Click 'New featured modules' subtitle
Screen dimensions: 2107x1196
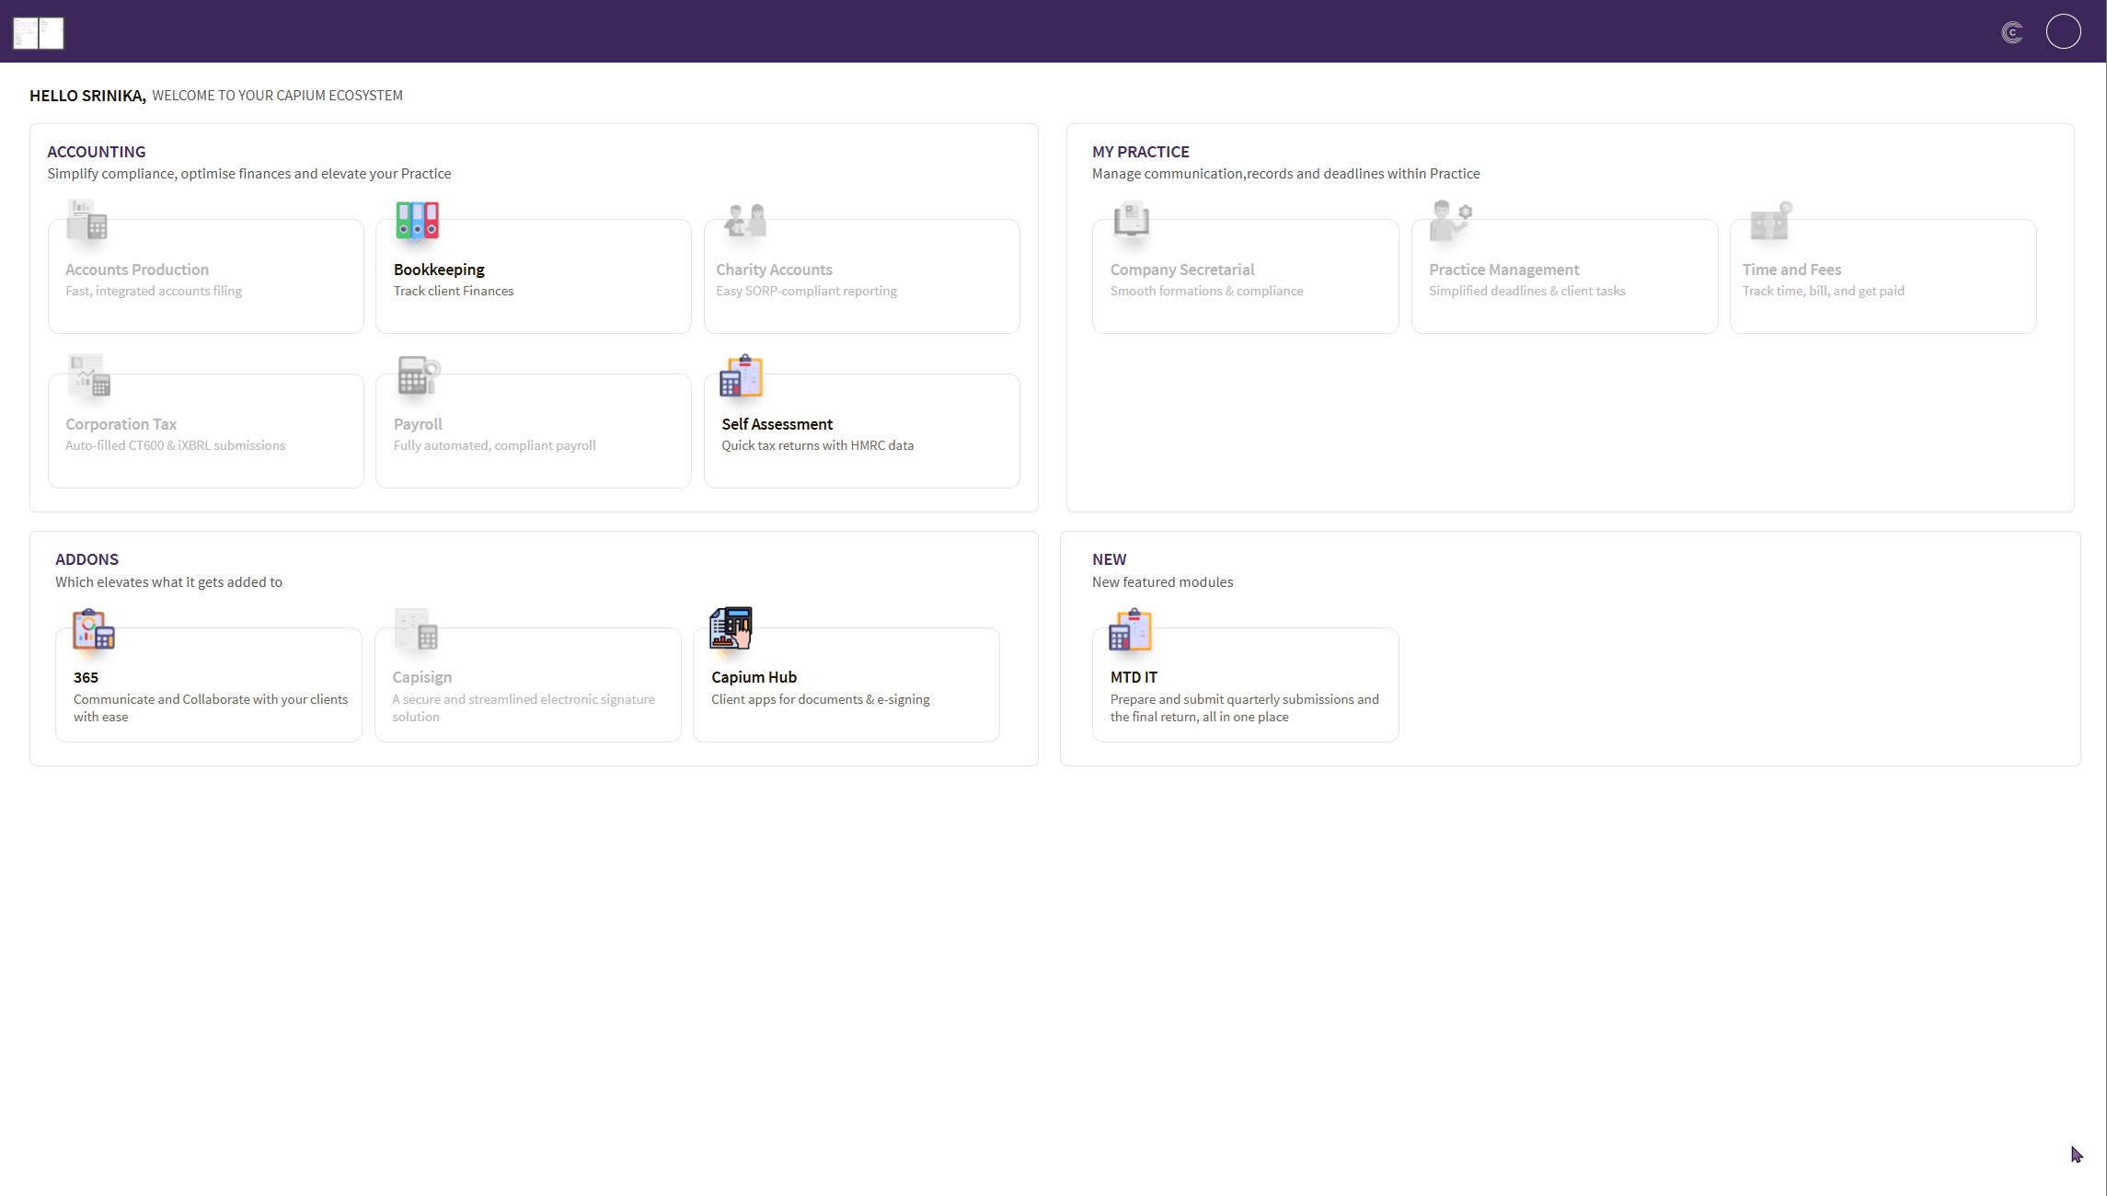1163,582
